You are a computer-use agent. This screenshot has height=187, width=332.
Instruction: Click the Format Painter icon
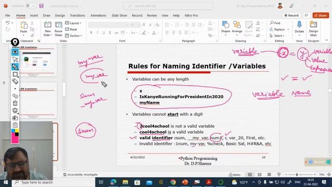point(32,35)
